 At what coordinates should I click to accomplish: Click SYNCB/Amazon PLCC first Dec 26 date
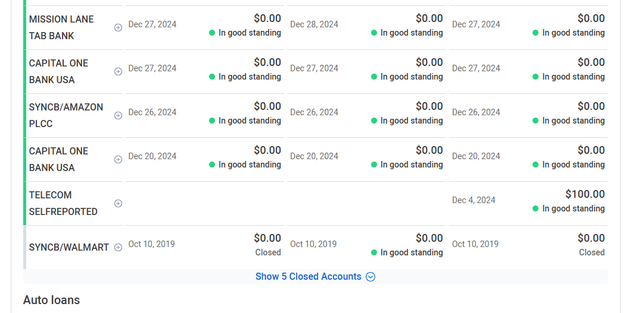coord(152,112)
